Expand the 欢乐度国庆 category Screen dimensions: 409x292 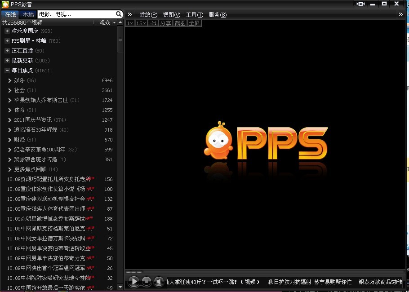[7, 31]
